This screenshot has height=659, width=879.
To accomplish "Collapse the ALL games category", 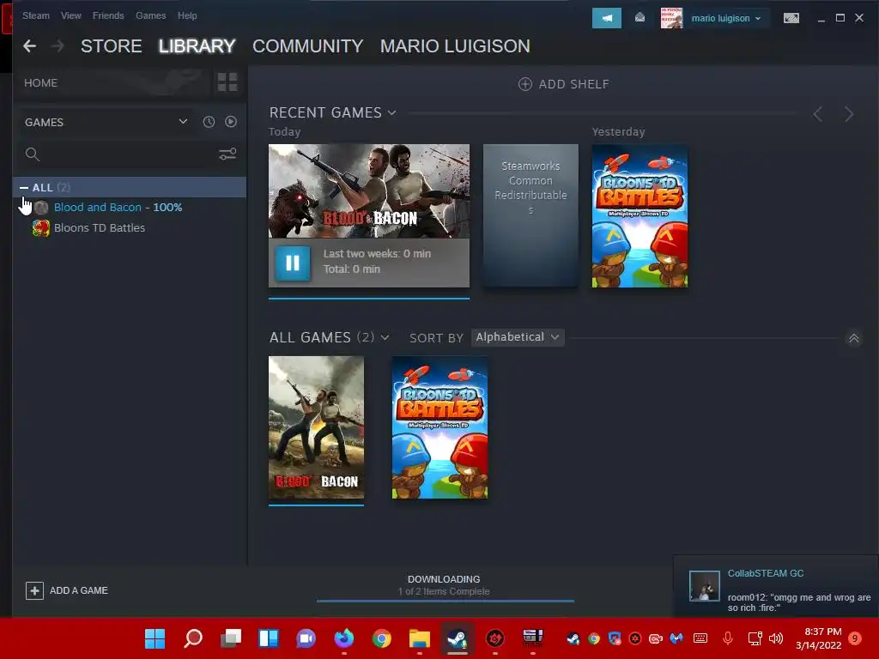I will point(23,187).
